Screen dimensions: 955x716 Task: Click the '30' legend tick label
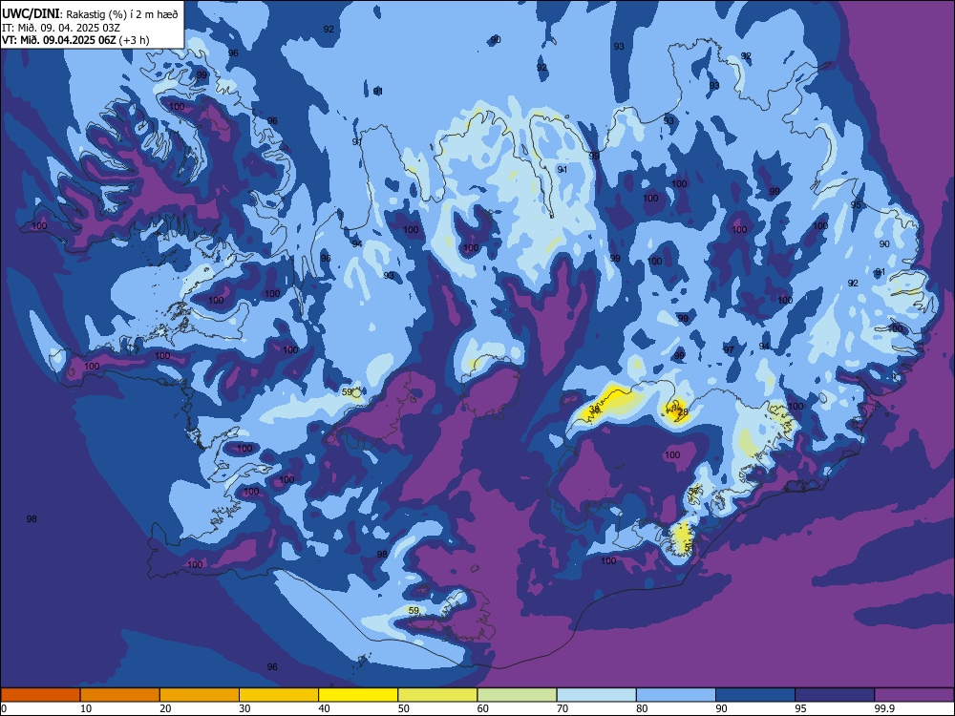coord(244,708)
